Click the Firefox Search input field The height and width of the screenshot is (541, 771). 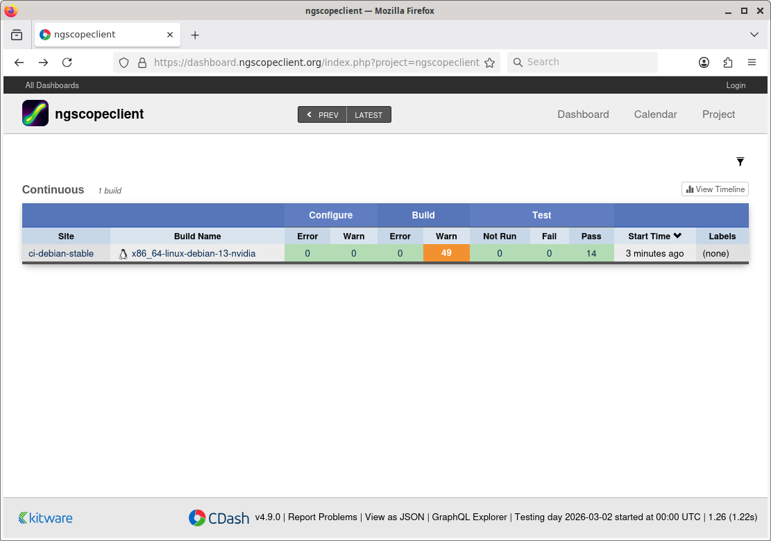(x=590, y=62)
